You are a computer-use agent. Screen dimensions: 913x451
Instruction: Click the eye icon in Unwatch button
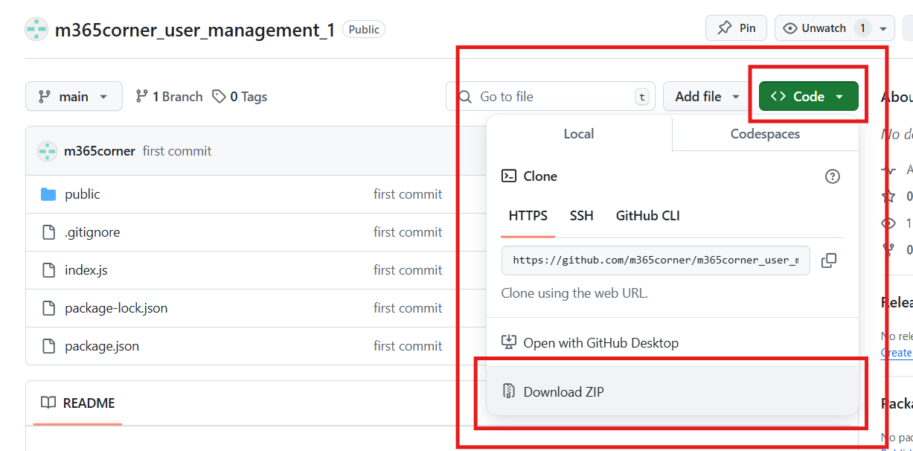pos(790,28)
